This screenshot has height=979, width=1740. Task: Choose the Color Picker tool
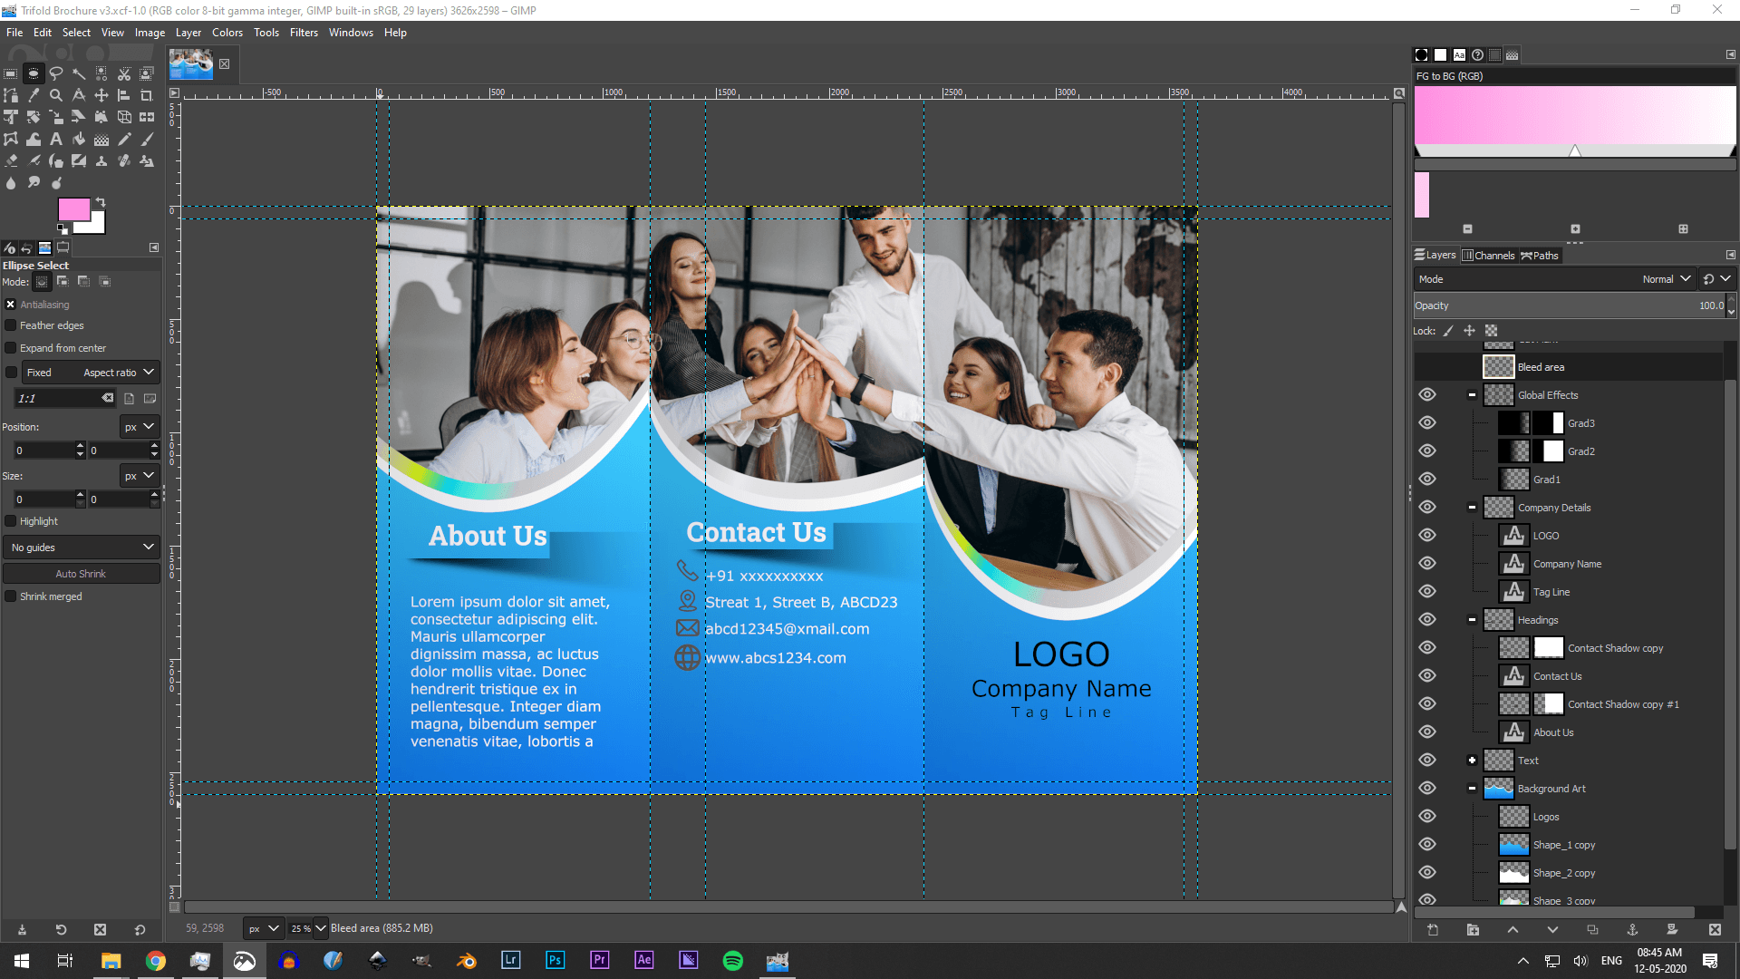click(x=34, y=95)
